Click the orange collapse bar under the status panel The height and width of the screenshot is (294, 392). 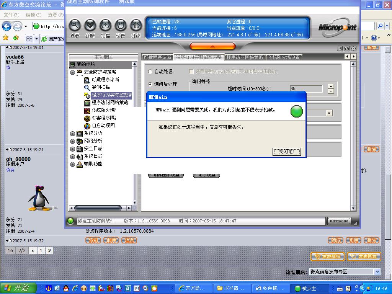coord(212,46)
